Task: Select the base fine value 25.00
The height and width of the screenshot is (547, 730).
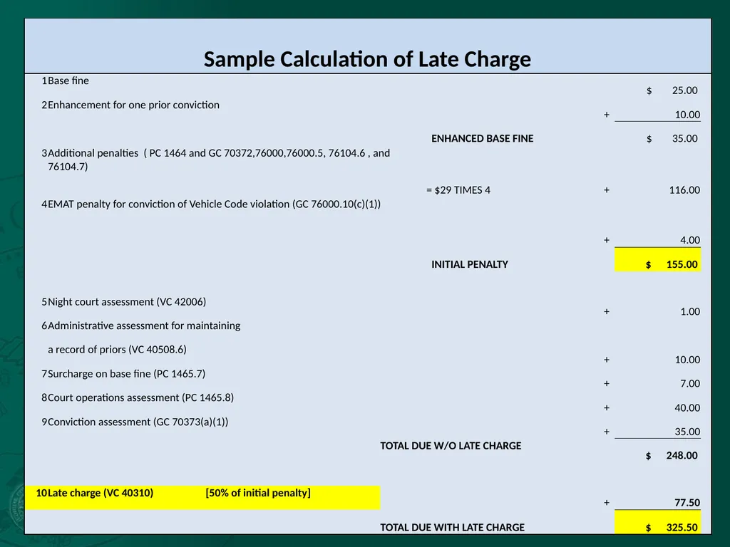Action: (684, 90)
